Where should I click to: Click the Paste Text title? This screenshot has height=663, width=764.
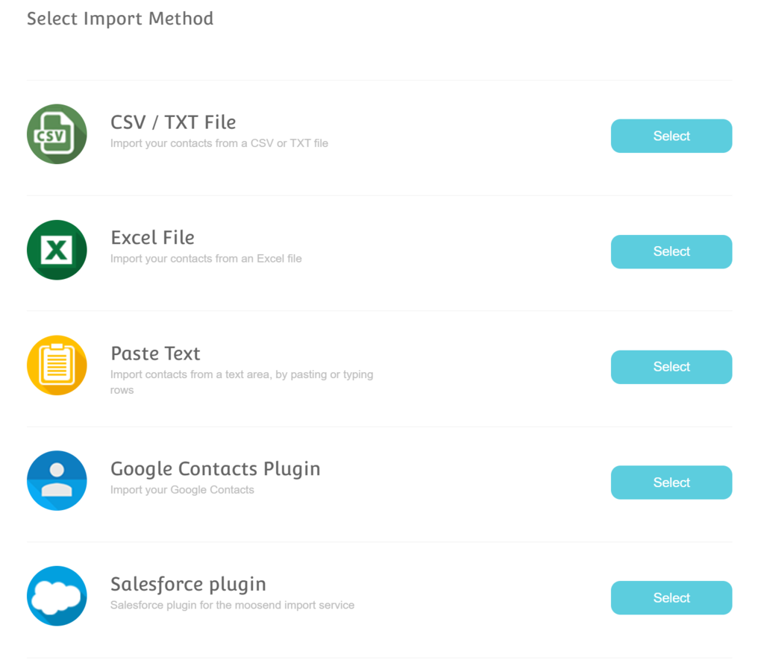[155, 354]
